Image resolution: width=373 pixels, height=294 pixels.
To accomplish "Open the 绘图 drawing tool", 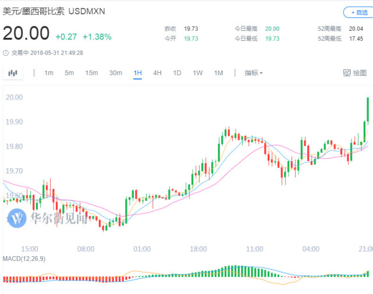I will click(x=355, y=73).
